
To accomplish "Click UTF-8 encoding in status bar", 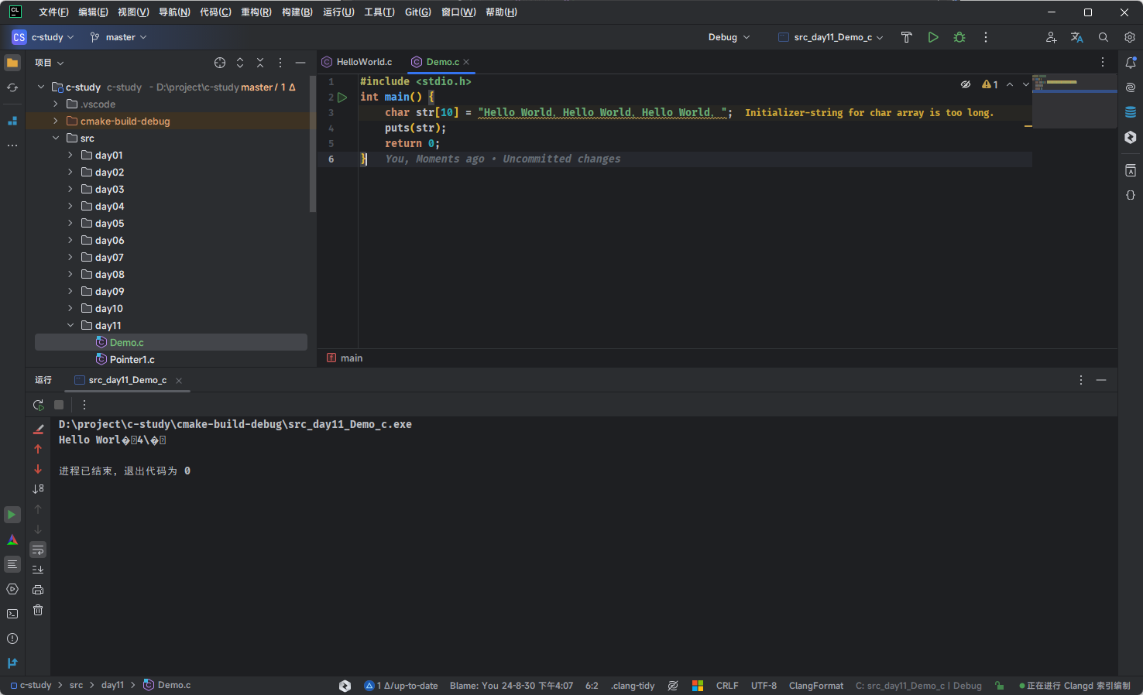I will (764, 686).
